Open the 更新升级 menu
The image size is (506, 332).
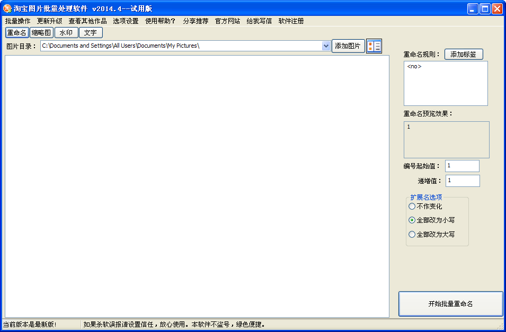click(49, 21)
